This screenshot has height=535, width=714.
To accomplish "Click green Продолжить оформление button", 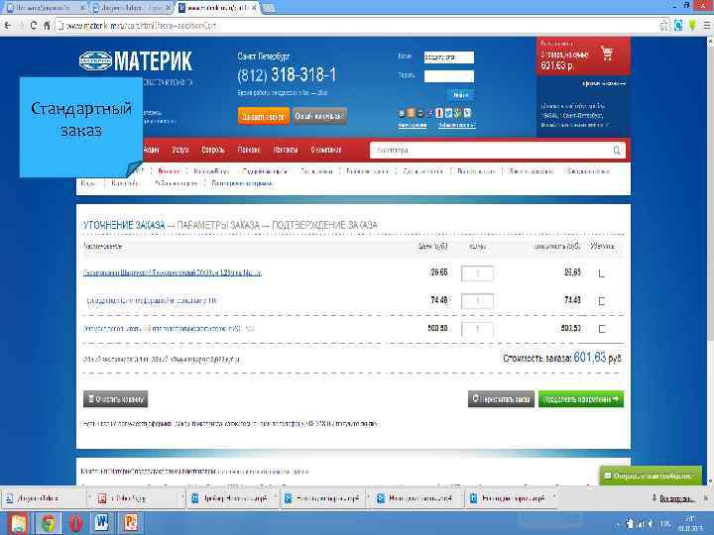I will [x=581, y=399].
